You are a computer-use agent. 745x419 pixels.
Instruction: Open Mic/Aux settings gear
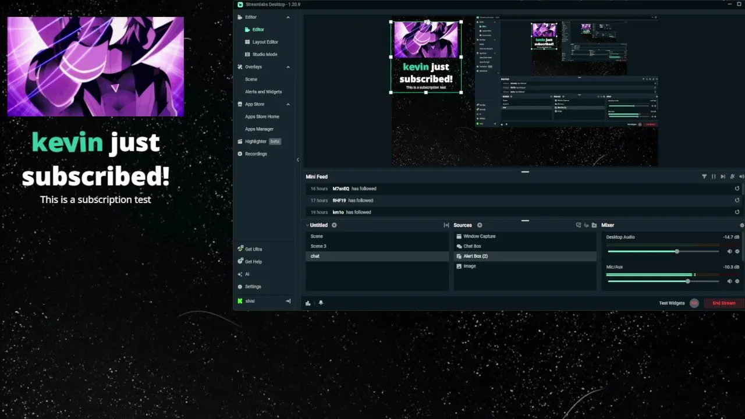click(x=737, y=281)
